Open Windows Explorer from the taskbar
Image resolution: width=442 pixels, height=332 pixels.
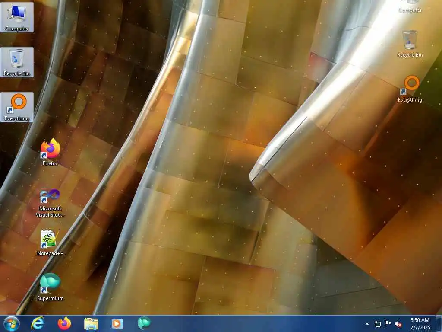(x=91, y=323)
